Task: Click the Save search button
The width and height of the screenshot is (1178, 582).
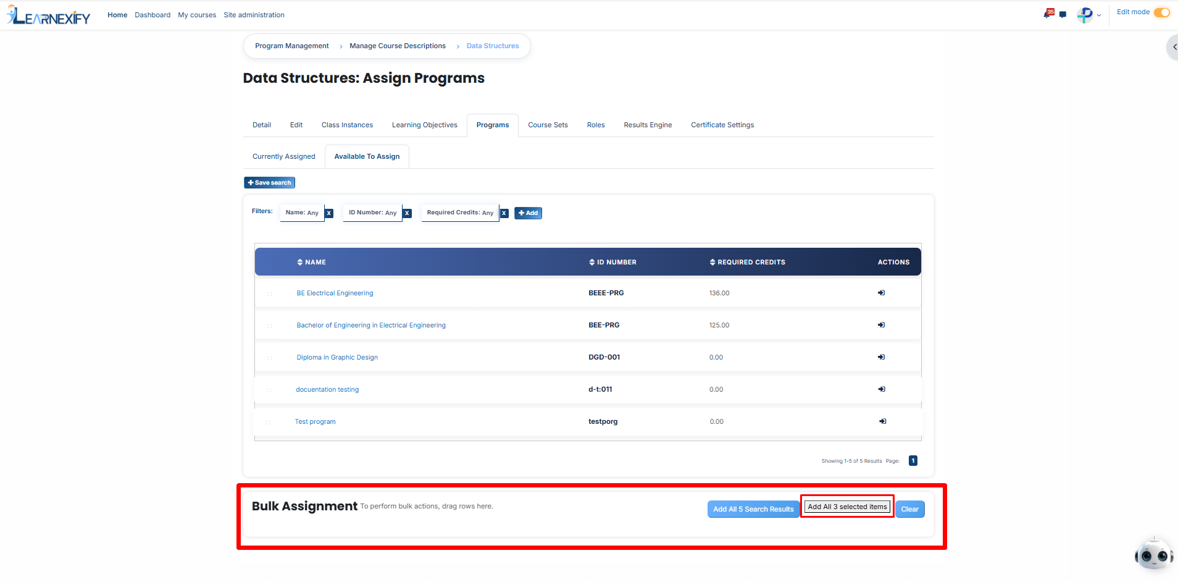Action: click(269, 183)
